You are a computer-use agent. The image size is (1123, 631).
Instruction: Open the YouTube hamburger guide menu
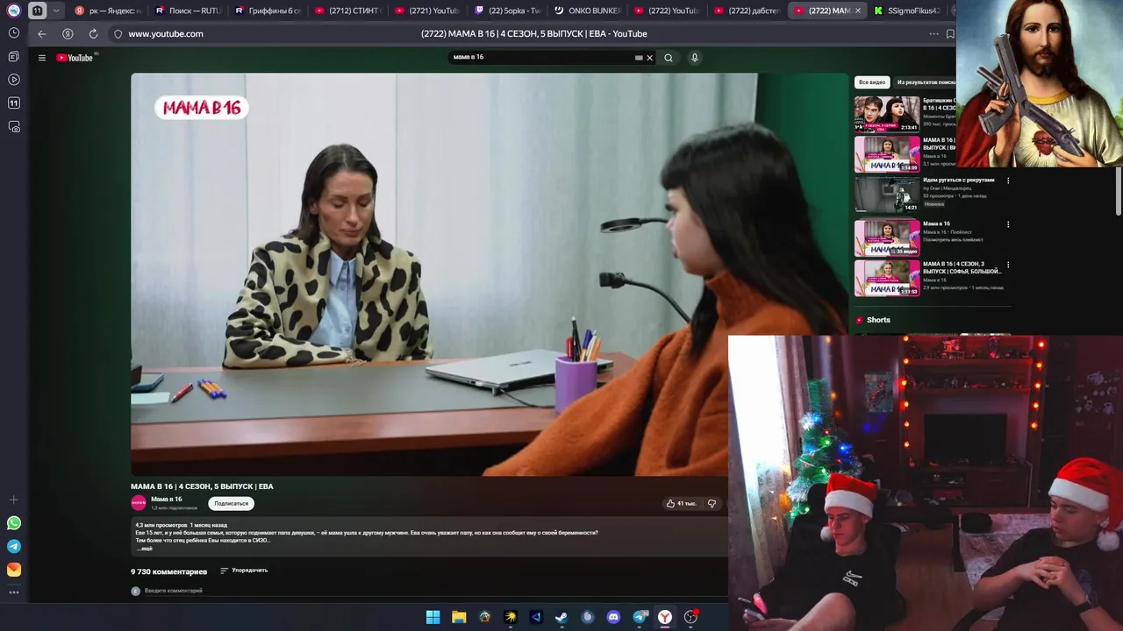coord(41,58)
